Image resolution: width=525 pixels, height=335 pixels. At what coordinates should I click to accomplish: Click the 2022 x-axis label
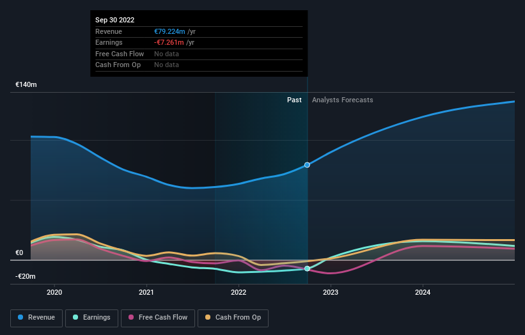(x=239, y=293)
